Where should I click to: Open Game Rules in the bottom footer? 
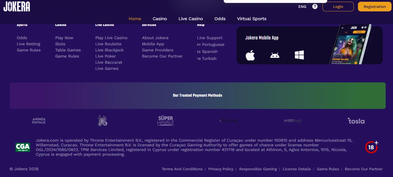(328, 169)
